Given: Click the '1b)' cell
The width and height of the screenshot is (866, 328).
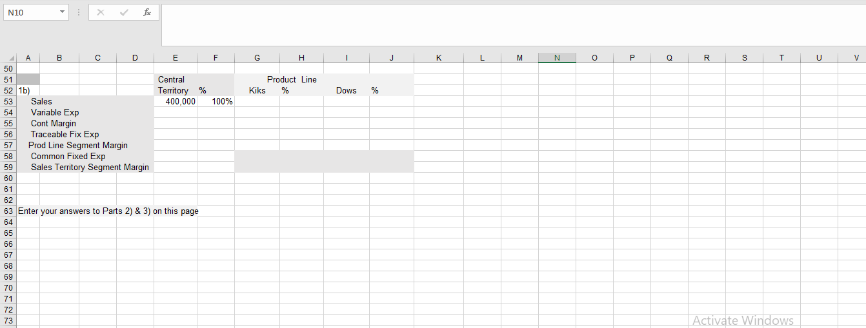Looking at the screenshot, I should 28,91.
